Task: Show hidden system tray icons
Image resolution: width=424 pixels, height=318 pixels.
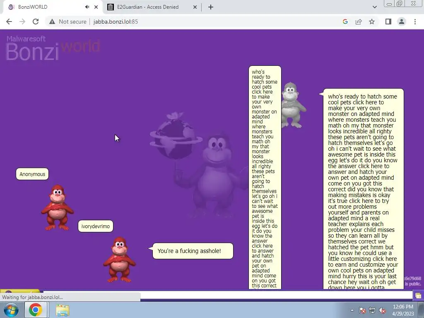Action: coord(352,310)
